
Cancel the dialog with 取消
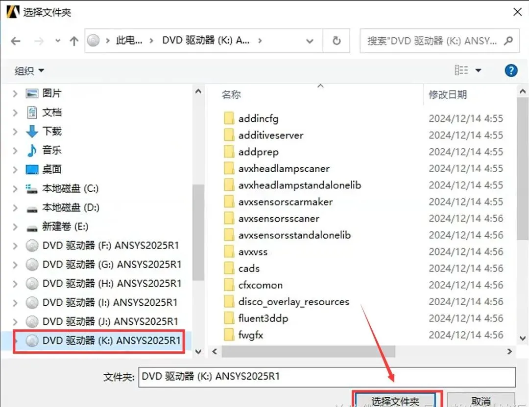coord(481,400)
